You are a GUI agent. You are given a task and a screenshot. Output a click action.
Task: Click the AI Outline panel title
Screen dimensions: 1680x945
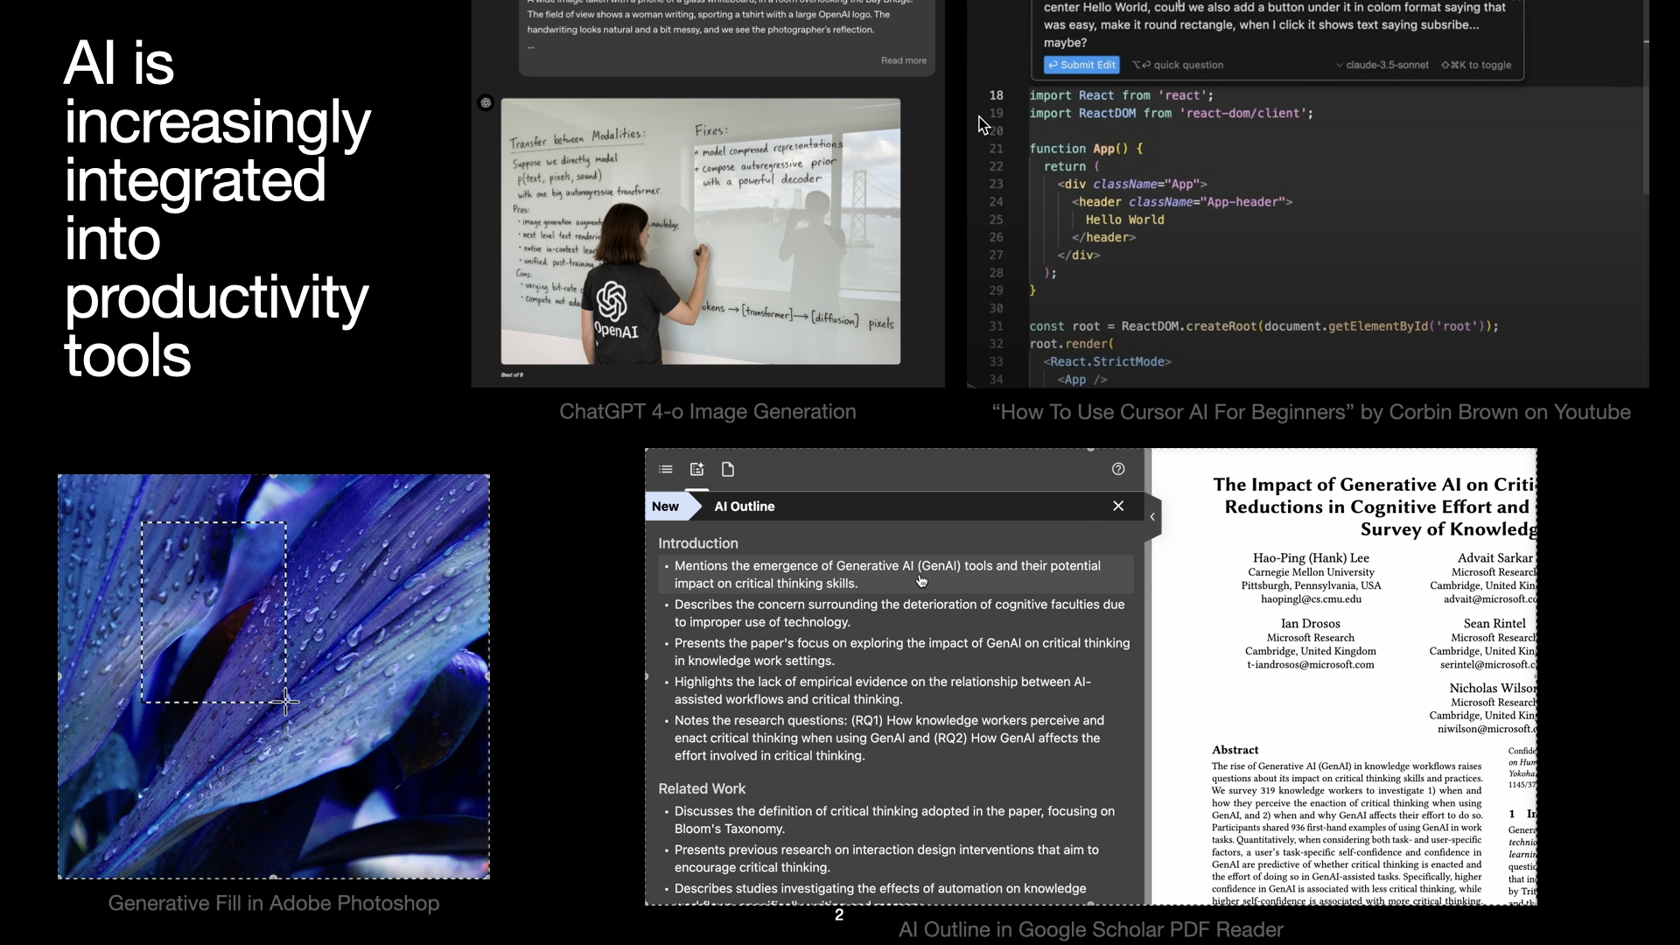coord(745,507)
